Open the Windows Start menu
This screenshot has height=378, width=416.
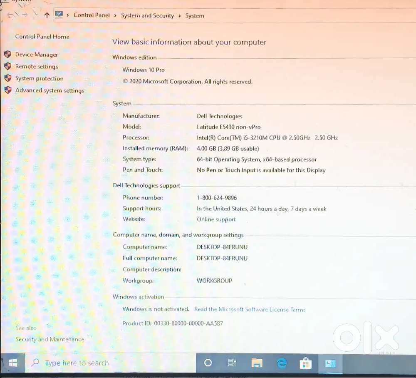(13, 363)
